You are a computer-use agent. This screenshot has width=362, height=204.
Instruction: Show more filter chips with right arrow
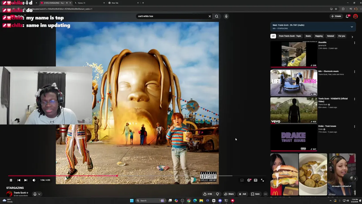tap(352, 37)
